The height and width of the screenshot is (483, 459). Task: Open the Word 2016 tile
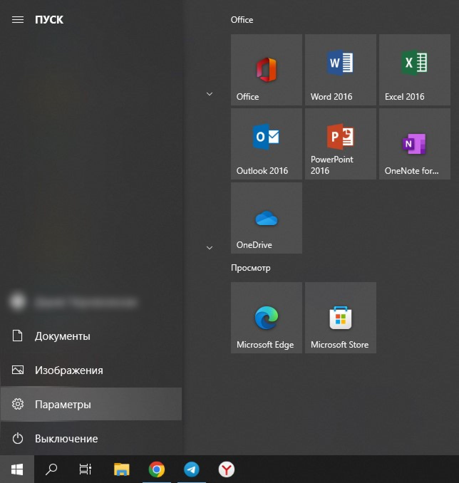pos(340,70)
